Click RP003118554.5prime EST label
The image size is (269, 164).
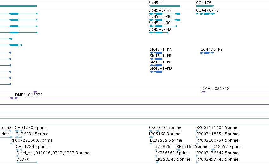pos(217,134)
